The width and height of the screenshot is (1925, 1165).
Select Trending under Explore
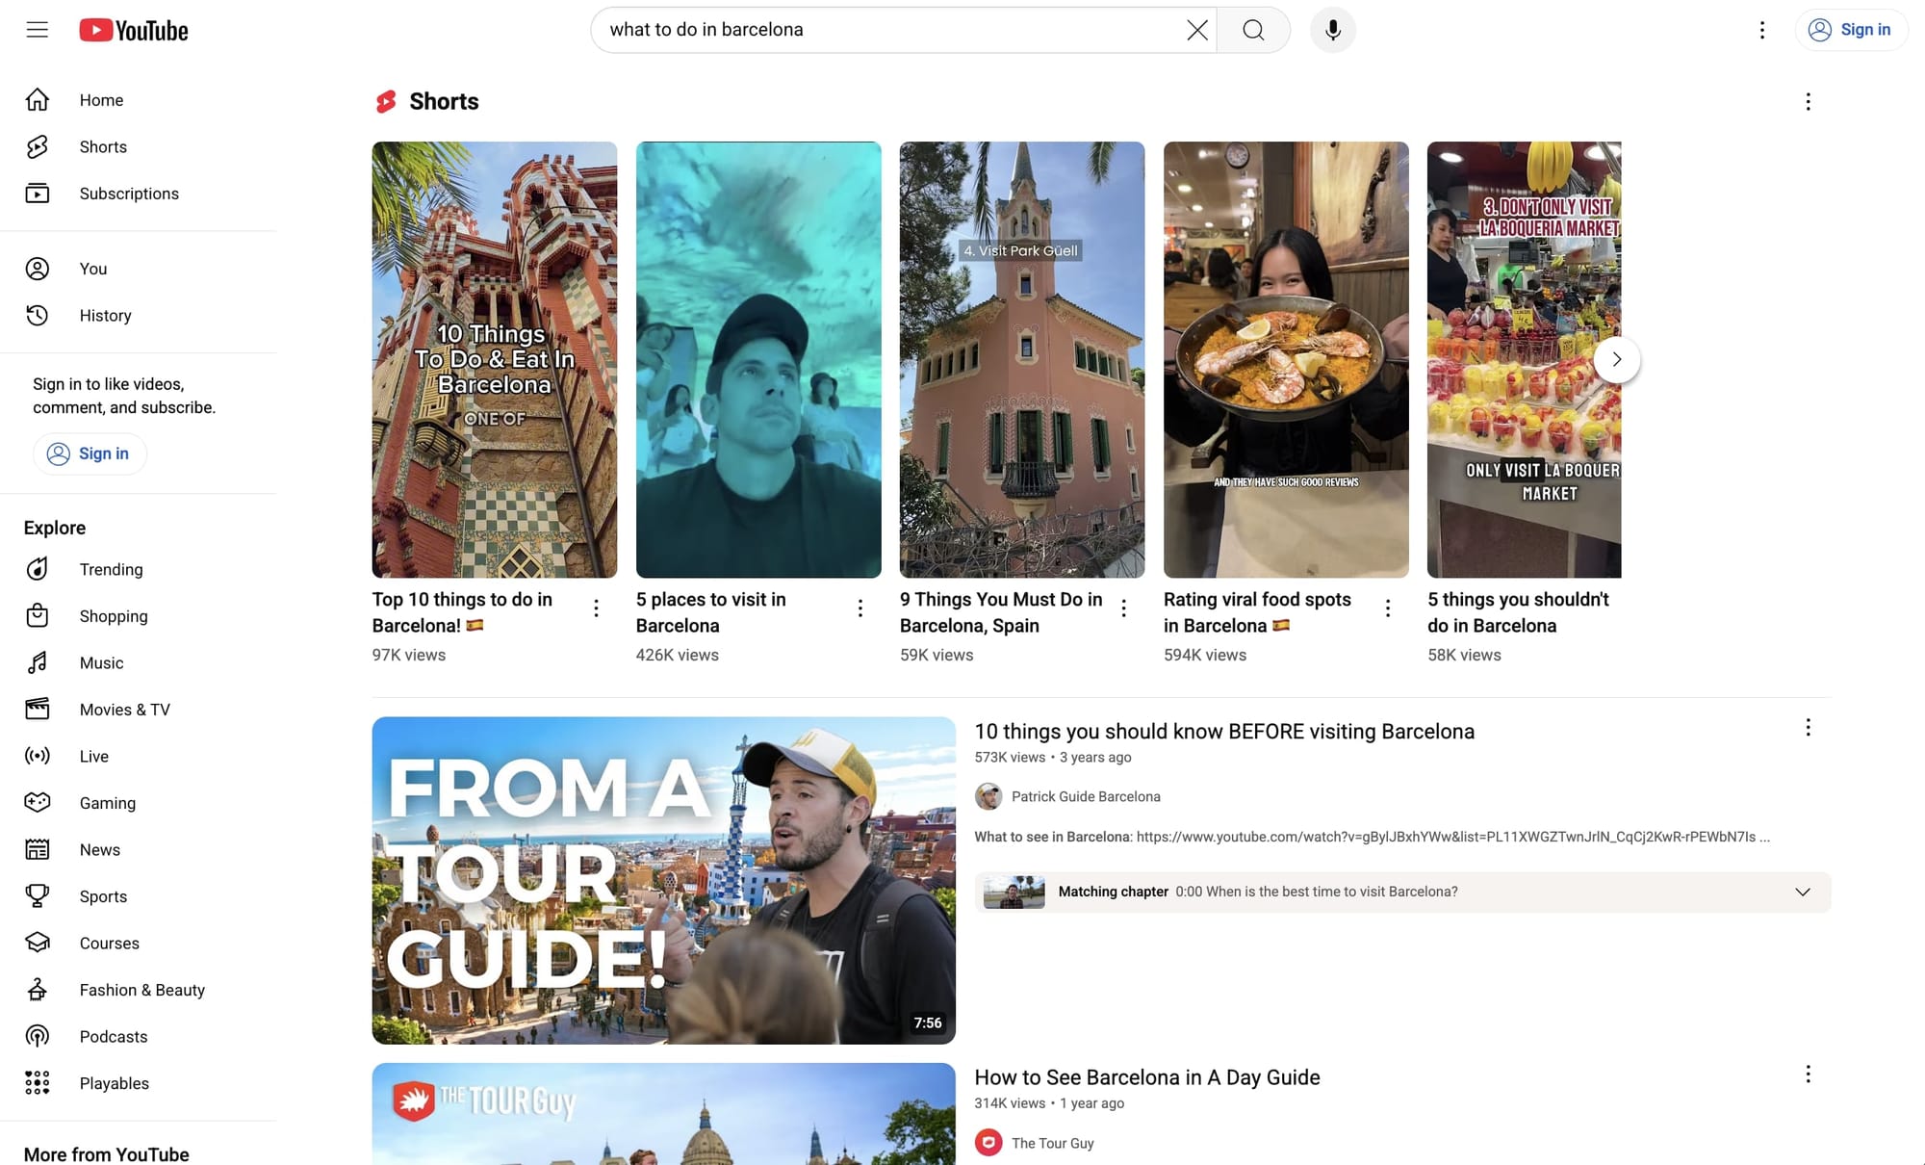111,569
